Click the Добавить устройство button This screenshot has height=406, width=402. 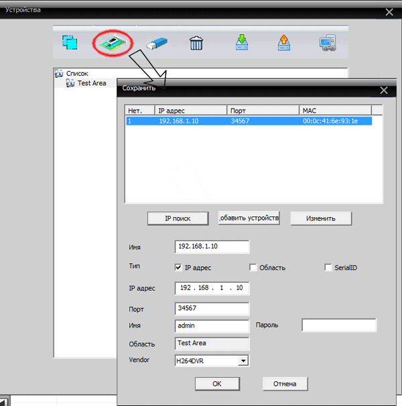(249, 218)
